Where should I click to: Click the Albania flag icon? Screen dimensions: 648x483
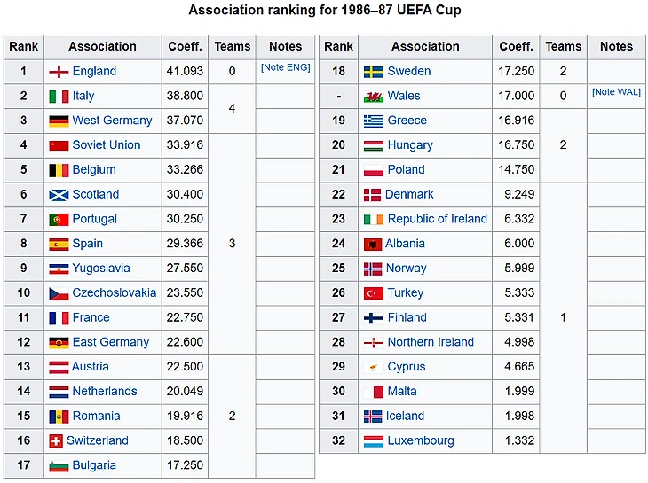pyautogui.click(x=373, y=244)
